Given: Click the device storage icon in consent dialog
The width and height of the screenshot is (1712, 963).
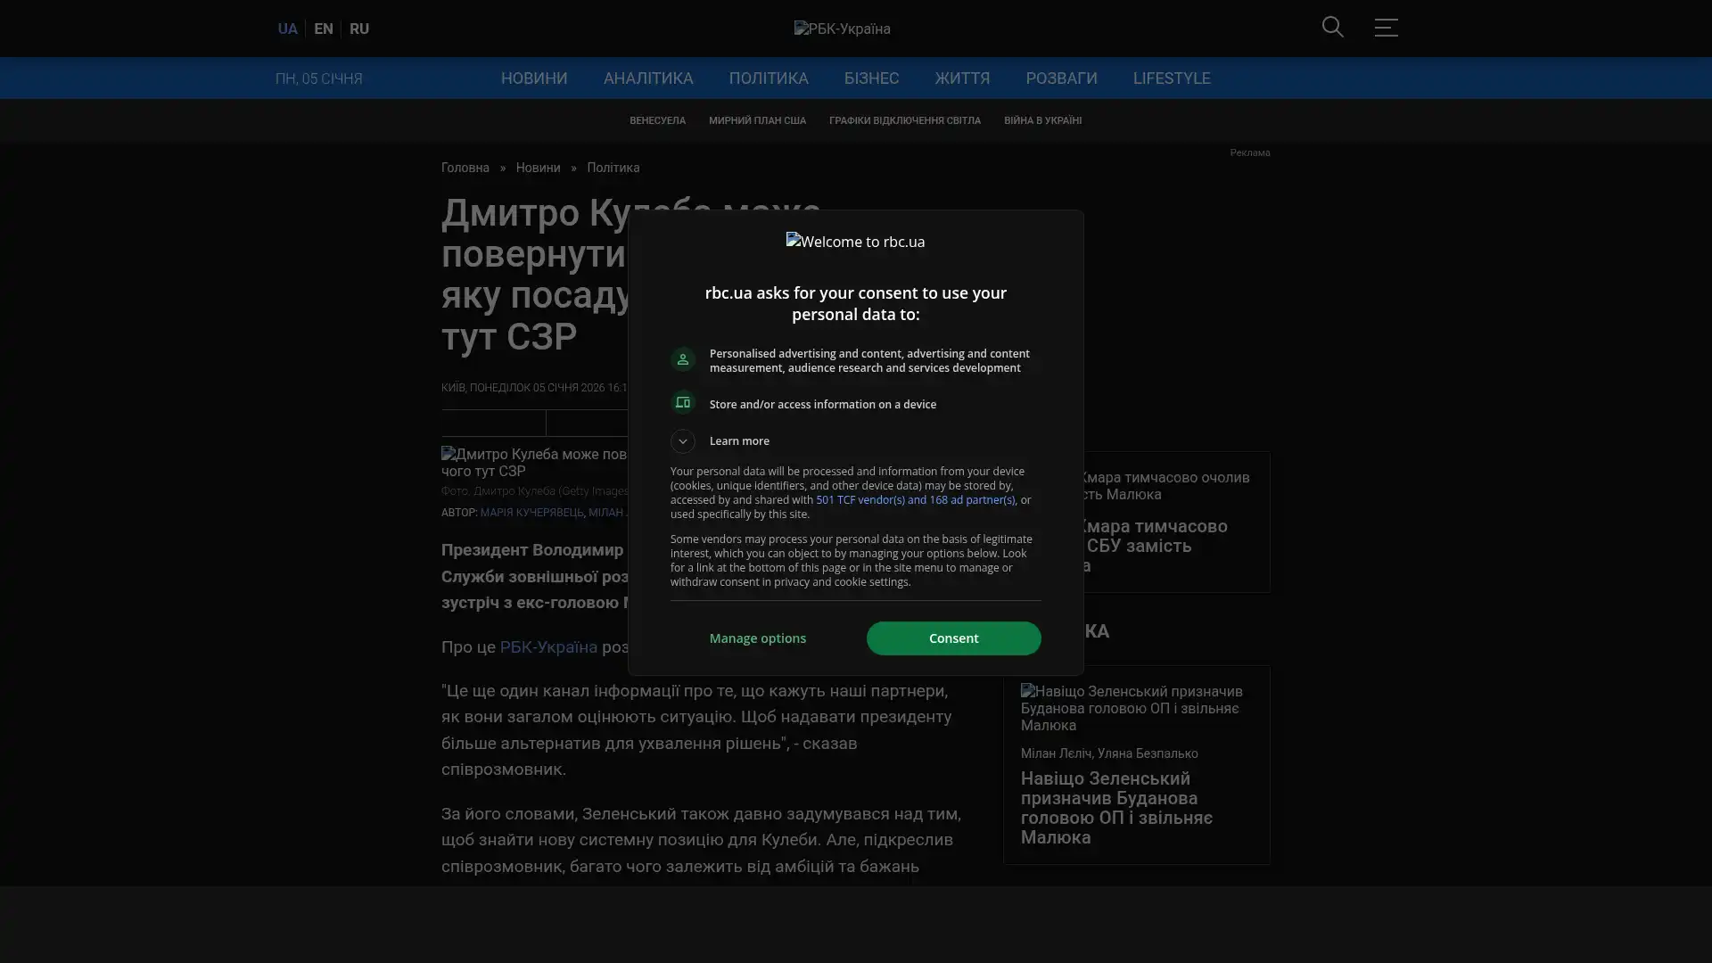Looking at the screenshot, I should (683, 403).
